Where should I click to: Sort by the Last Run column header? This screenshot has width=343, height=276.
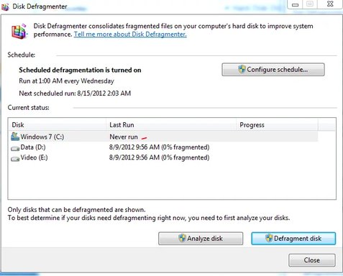(171, 124)
